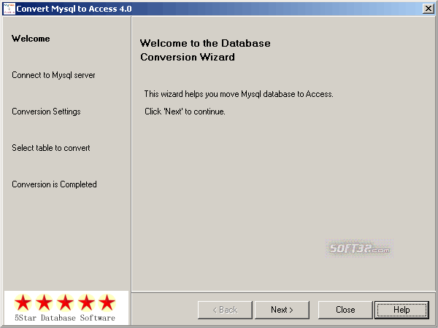Click the Close button
The height and width of the screenshot is (328, 438).
pyautogui.click(x=345, y=310)
